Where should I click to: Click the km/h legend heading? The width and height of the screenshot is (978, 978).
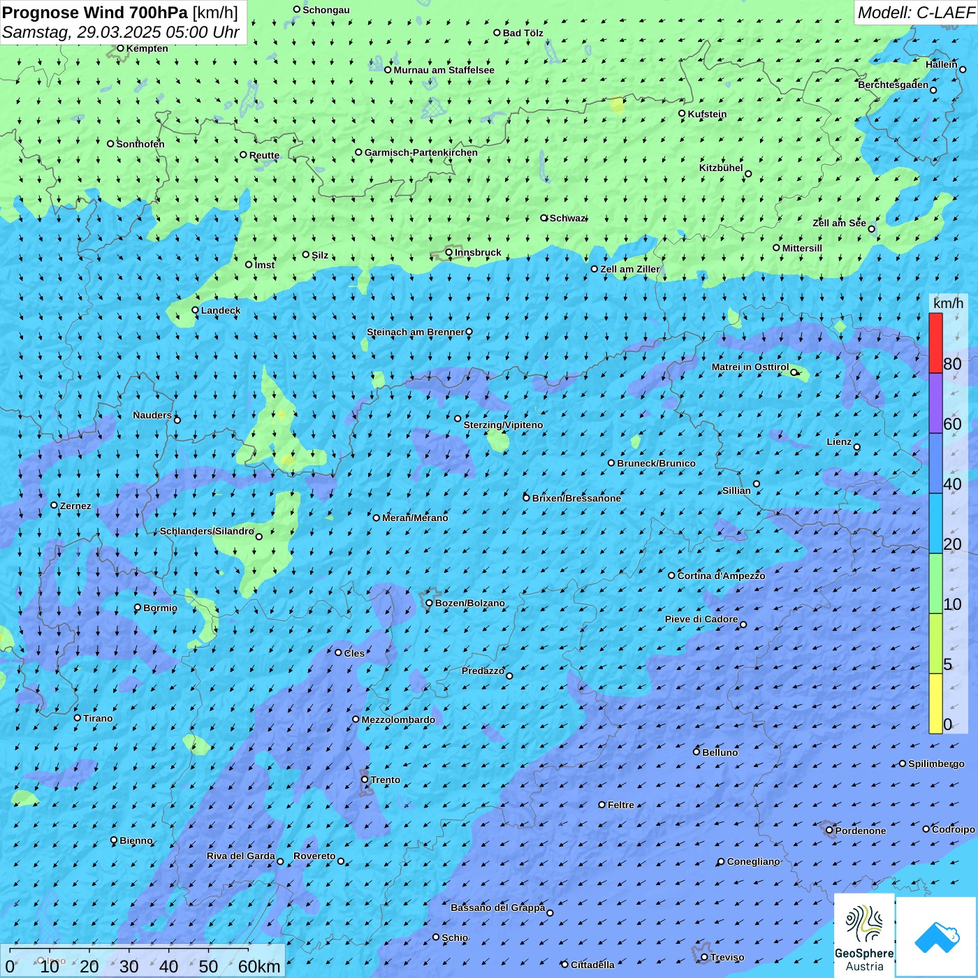(x=948, y=303)
